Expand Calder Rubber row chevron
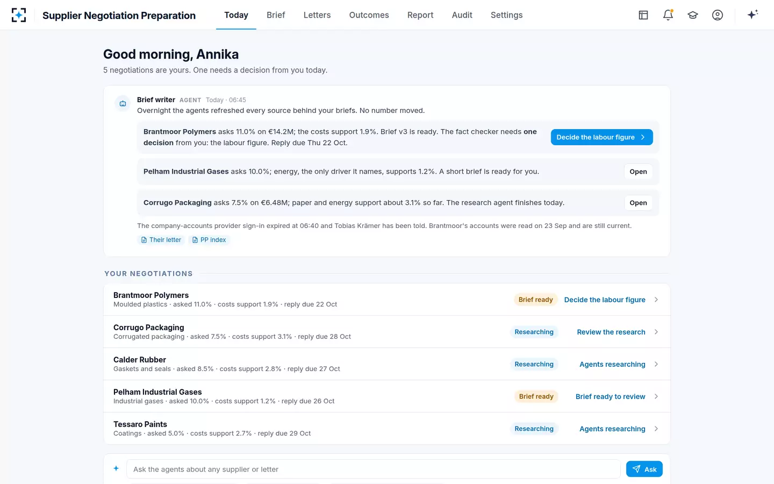774x484 pixels. [656, 364]
